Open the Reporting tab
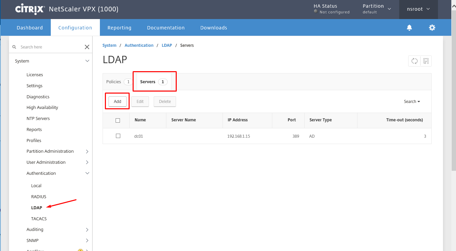This screenshot has height=251, width=456. point(119,28)
